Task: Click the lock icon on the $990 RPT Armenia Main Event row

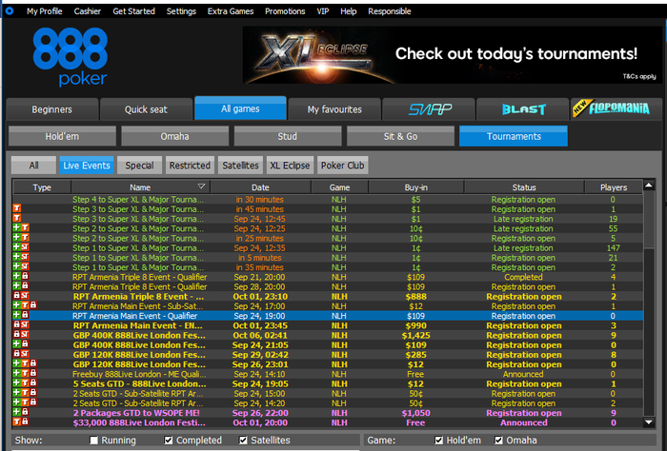Action: (16, 325)
